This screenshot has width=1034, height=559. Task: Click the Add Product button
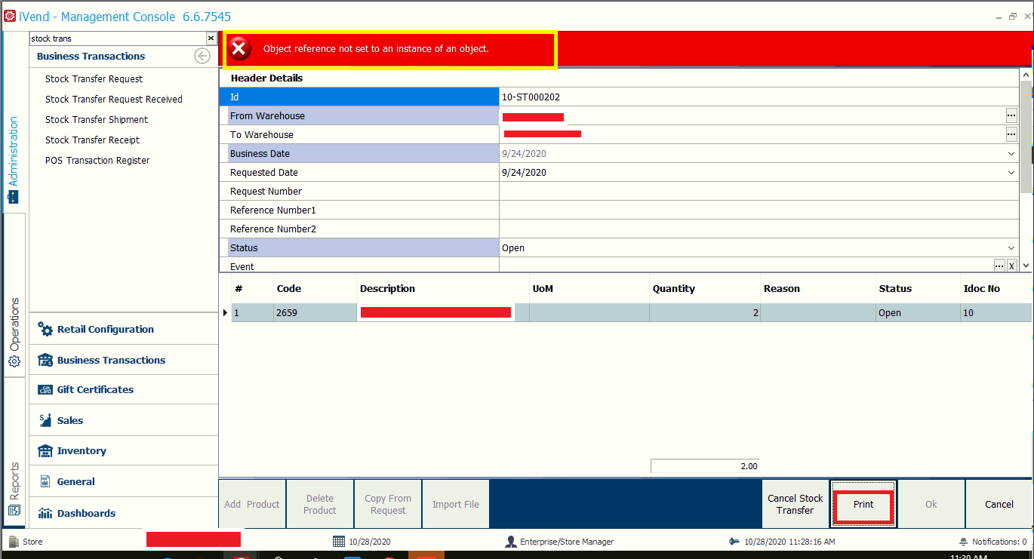(x=252, y=504)
